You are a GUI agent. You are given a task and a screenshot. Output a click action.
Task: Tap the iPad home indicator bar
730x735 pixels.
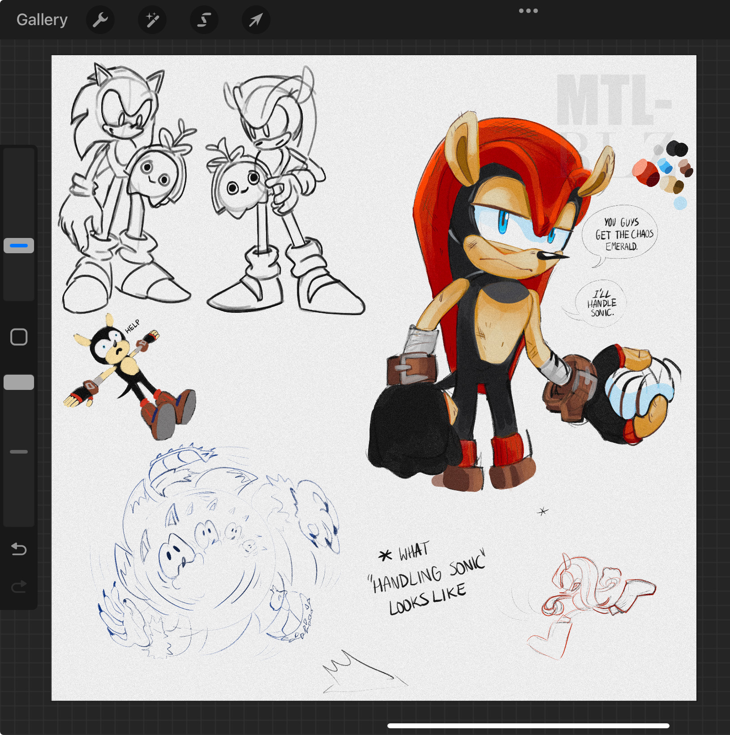click(x=528, y=726)
